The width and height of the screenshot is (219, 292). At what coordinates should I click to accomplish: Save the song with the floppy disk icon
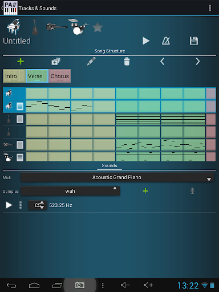[194, 41]
